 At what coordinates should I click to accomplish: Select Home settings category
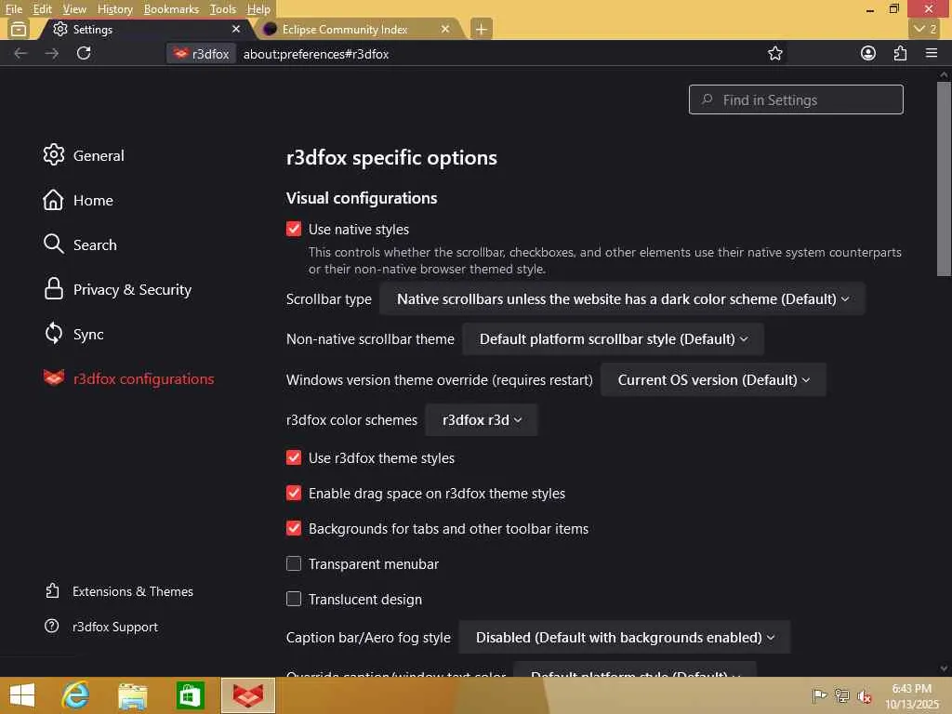(78, 201)
